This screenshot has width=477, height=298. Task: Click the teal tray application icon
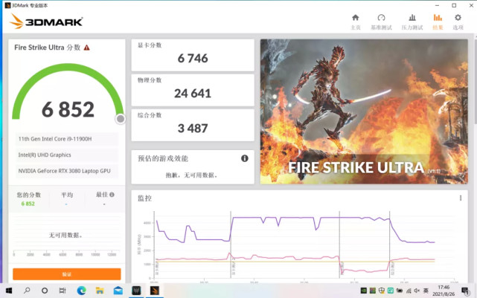point(390,291)
